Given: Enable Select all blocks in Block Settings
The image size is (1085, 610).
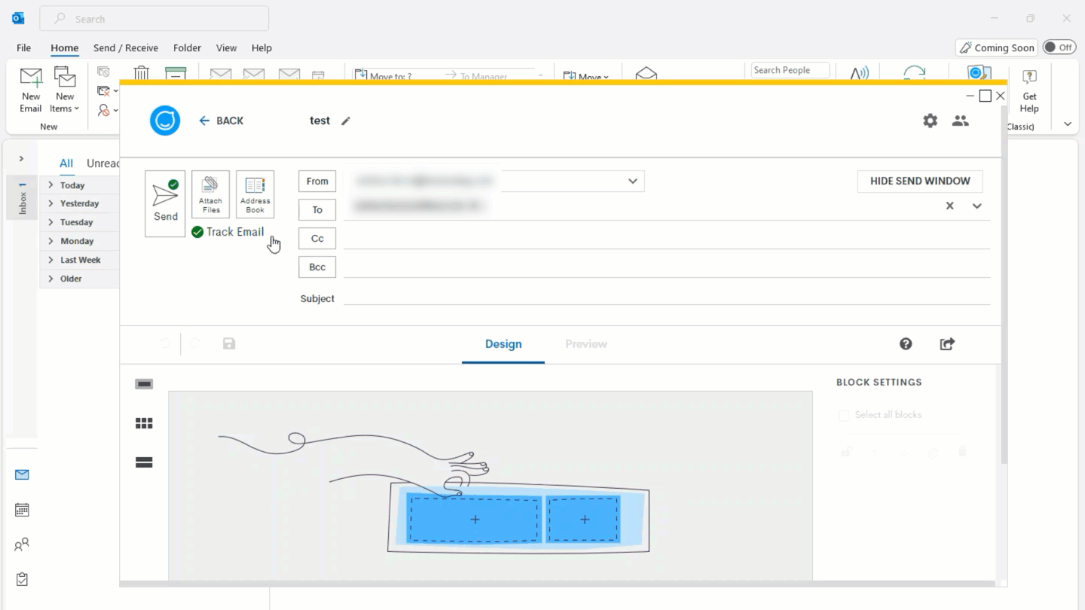Looking at the screenshot, I should 842,414.
